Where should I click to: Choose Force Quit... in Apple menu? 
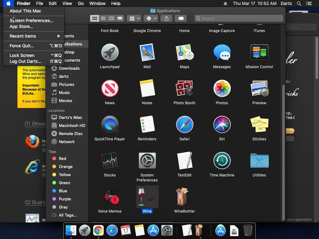click(x=34, y=46)
